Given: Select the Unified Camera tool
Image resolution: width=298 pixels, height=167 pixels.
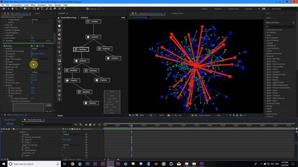Looking at the screenshot, I should tap(25, 9).
